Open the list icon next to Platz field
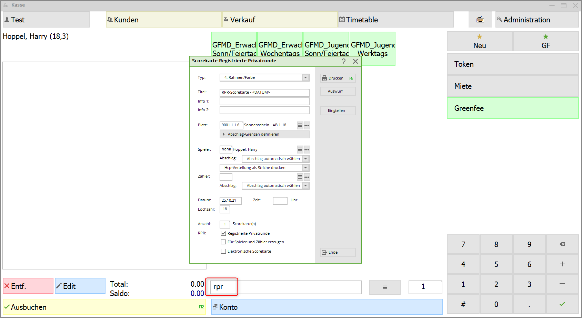Image resolution: width=582 pixels, height=318 pixels. [x=300, y=125]
